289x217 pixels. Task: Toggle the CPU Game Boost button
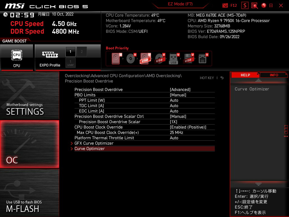tap(17, 58)
